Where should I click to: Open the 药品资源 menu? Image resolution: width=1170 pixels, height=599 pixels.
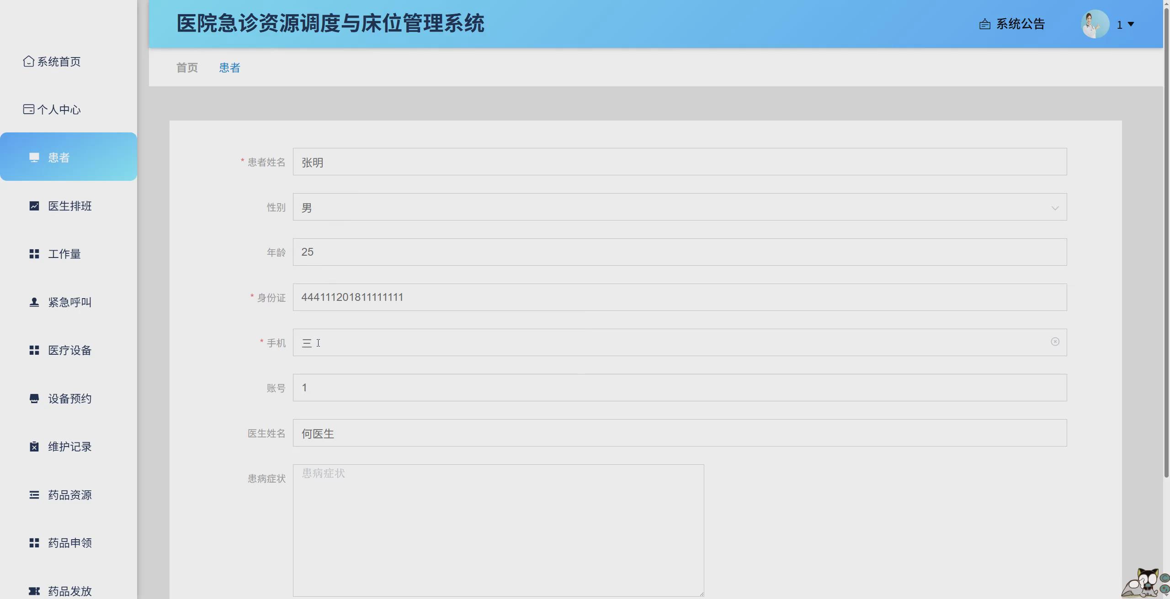(x=69, y=495)
